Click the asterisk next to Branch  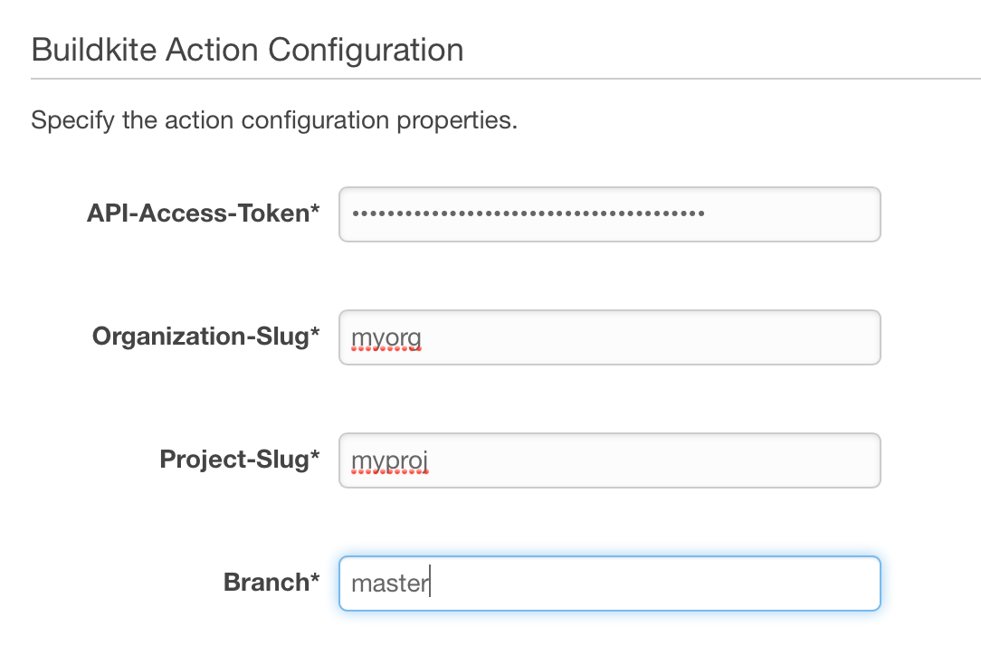click(x=315, y=581)
